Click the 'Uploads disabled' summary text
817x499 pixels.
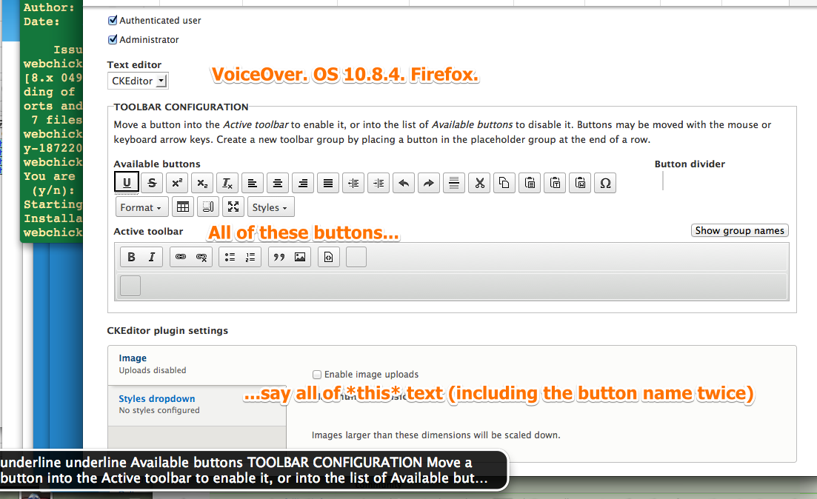[x=152, y=370]
